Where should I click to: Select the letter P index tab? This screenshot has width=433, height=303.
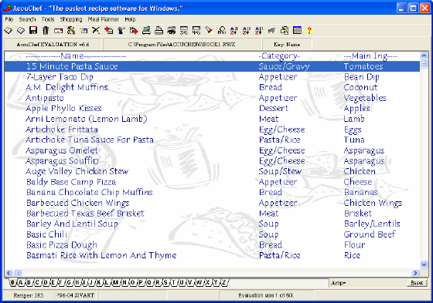point(141,283)
